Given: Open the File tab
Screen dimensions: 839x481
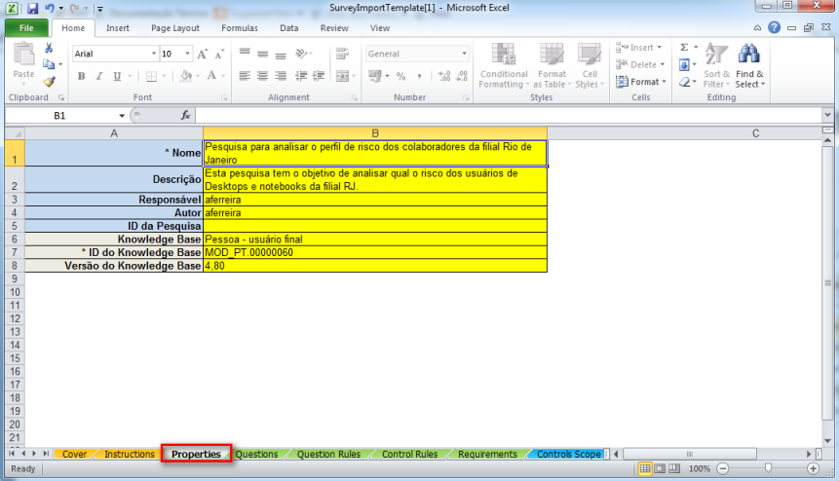Looking at the screenshot, I should (x=26, y=28).
